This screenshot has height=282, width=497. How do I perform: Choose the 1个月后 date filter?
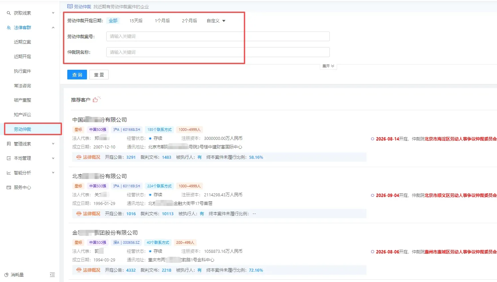[x=162, y=21]
